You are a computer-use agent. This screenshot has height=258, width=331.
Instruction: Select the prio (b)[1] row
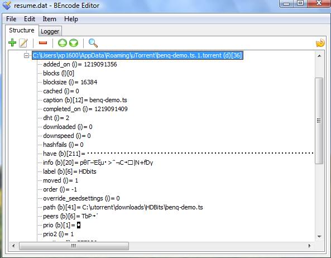pyautogui.click(x=62, y=225)
